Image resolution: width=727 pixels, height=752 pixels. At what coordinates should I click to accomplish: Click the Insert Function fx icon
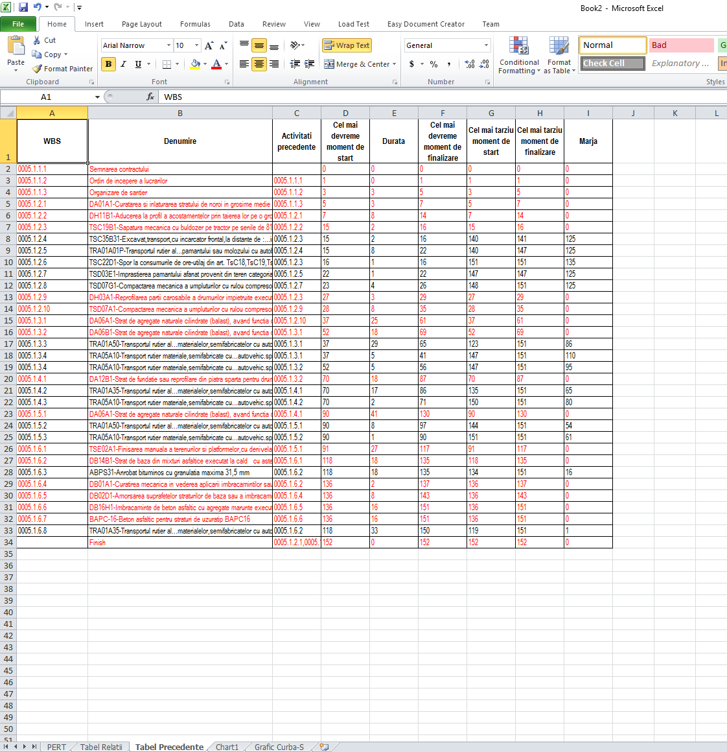(x=150, y=97)
